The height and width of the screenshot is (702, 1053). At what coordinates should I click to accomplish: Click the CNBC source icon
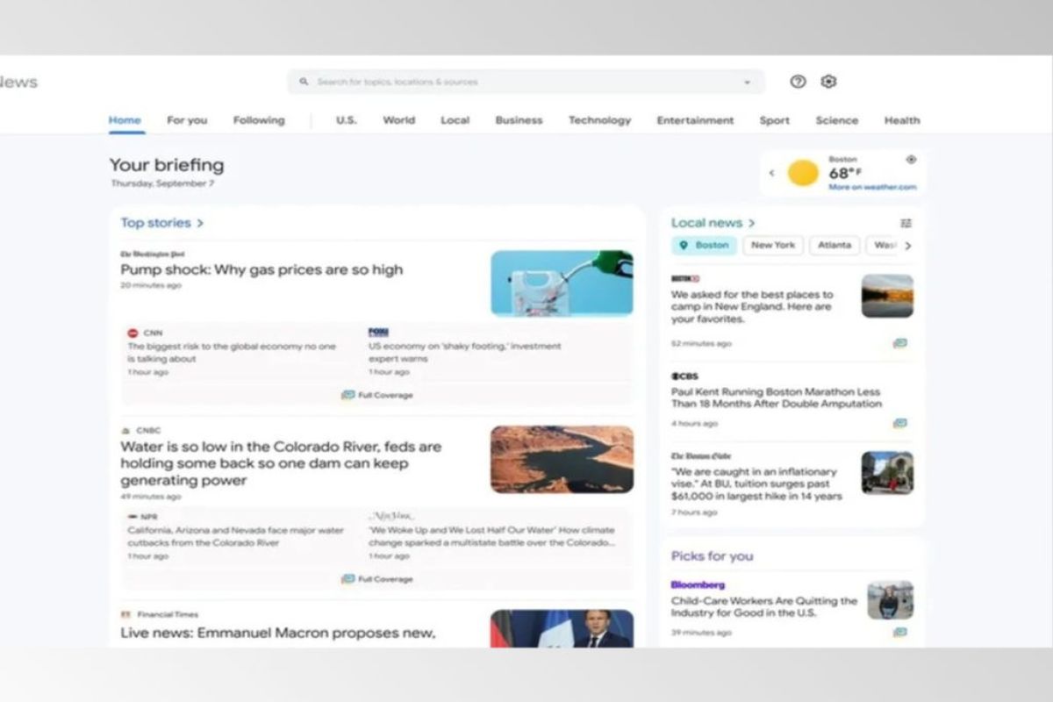(x=124, y=430)
